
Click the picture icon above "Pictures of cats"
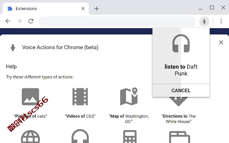pyautogui.click(x=30, y=97)
